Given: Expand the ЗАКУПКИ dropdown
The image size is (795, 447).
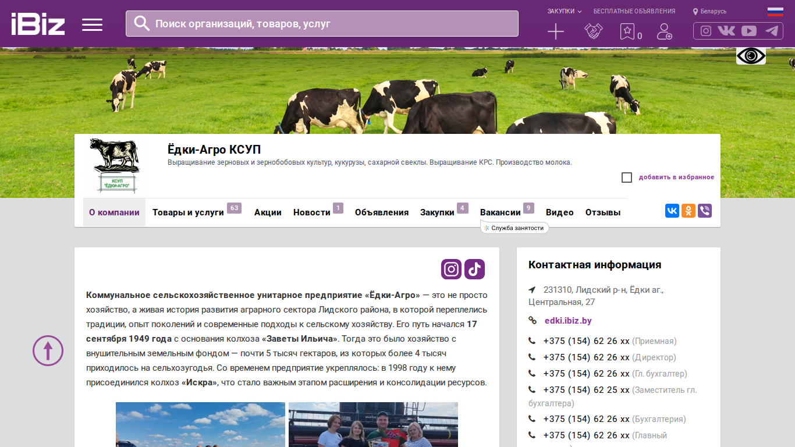Looking at the screenshot, I should point(564,11).
